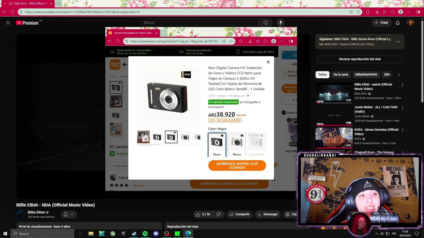The height and width of the screenshot is (238, 424).
Task: Open Epic Games launcher from the taskbar
Action: (x=123, y=234)
